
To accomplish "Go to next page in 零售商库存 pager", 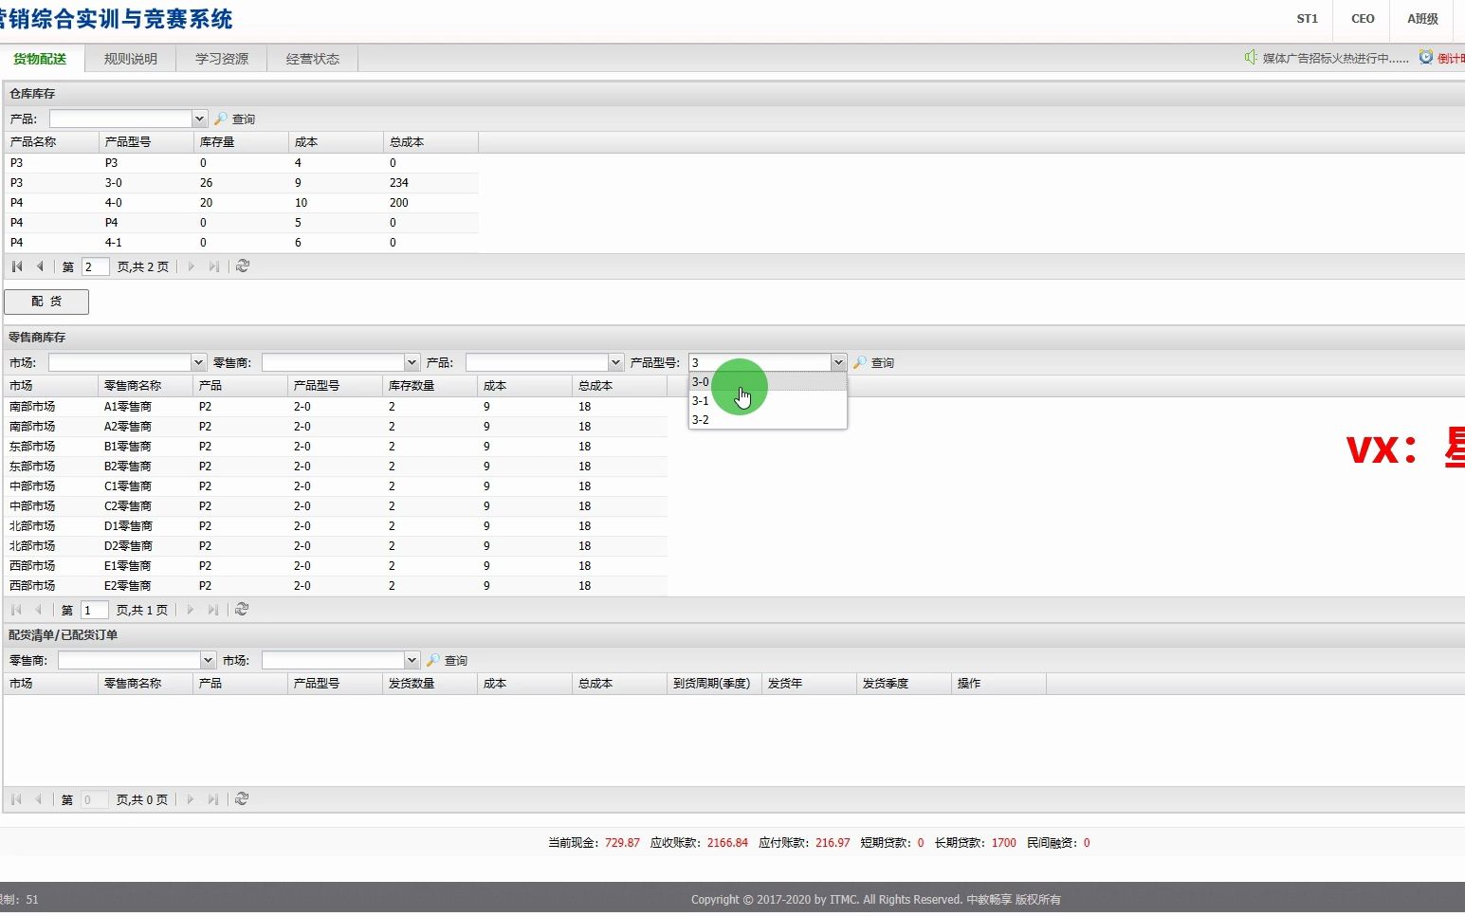I will (190, 610).
